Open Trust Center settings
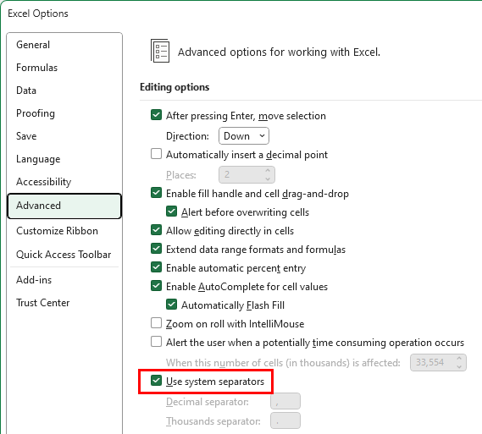482x434 pixels. (x=42, y=303)
